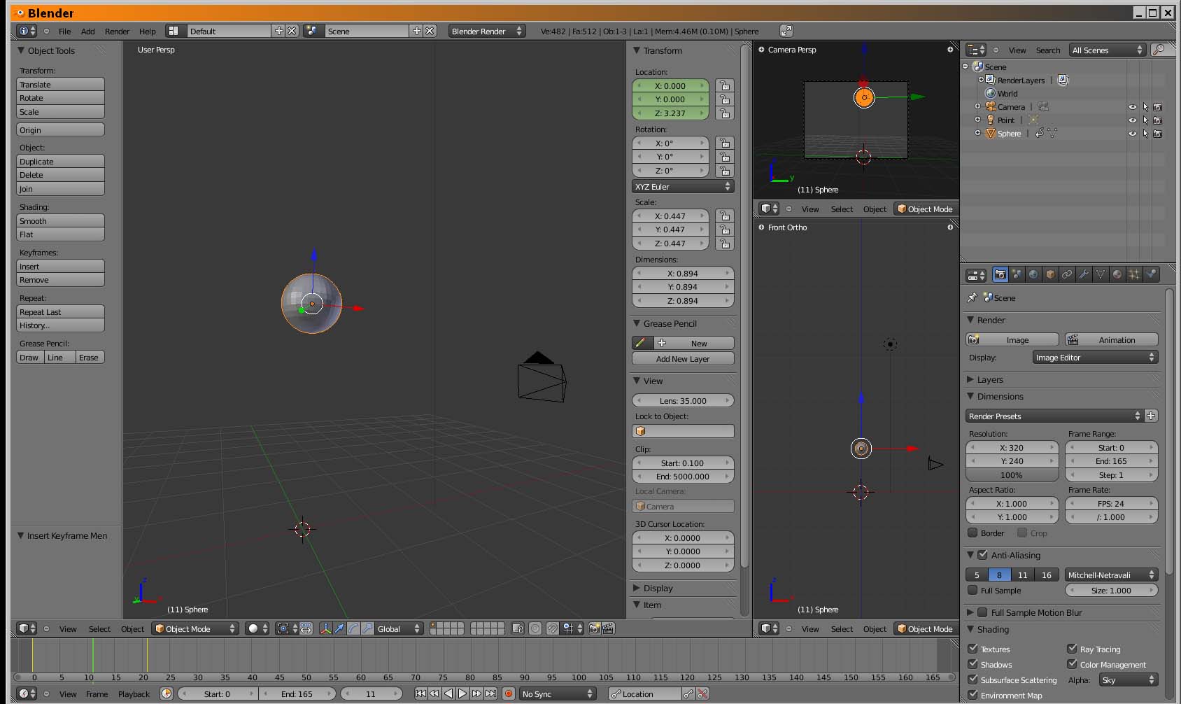Toggle visibility of the Sphere object
Viewport: 1181px width, 704px height.
click(1132, 134)
